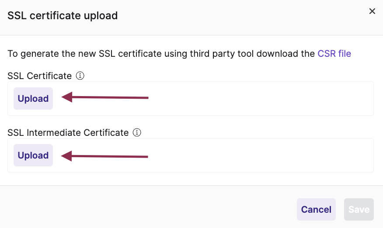
Task: Click the instruction text about generating certificate
Action: pos(179,53)
